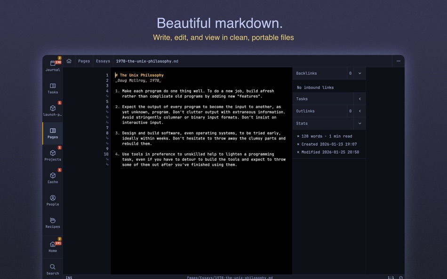Open Search from the sidebar
The height and width of the screenshot is (279, 447).
(53, 269)
